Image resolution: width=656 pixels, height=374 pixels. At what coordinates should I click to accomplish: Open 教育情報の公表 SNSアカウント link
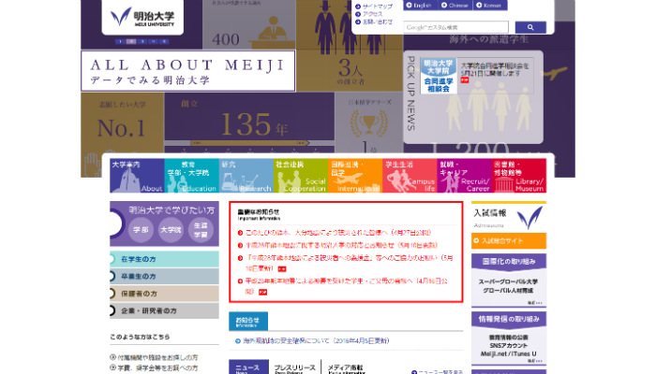click(x=509, y=346)
